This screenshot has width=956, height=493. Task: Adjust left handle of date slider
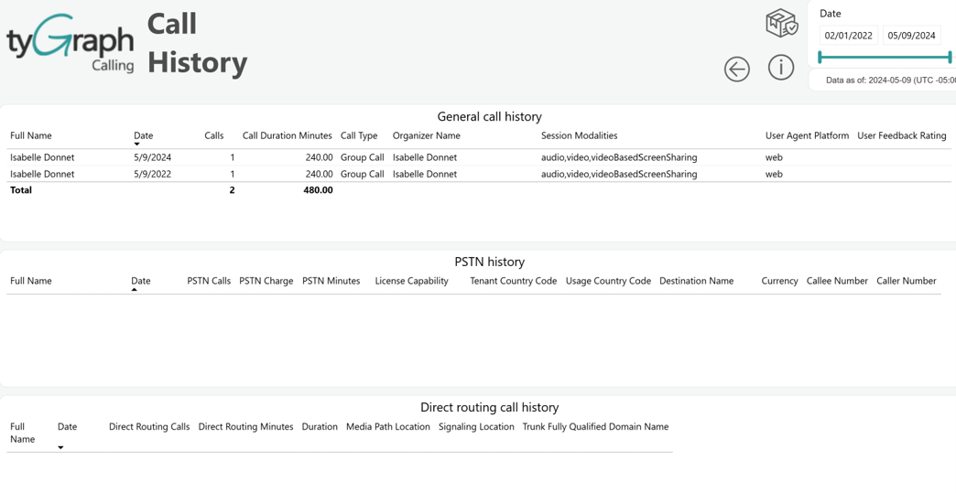[820, 58]
